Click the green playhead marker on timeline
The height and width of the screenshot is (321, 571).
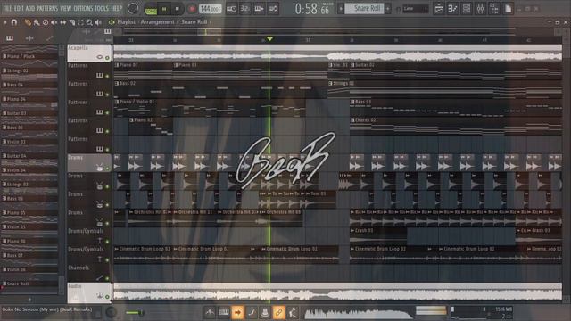coord(269,38)
